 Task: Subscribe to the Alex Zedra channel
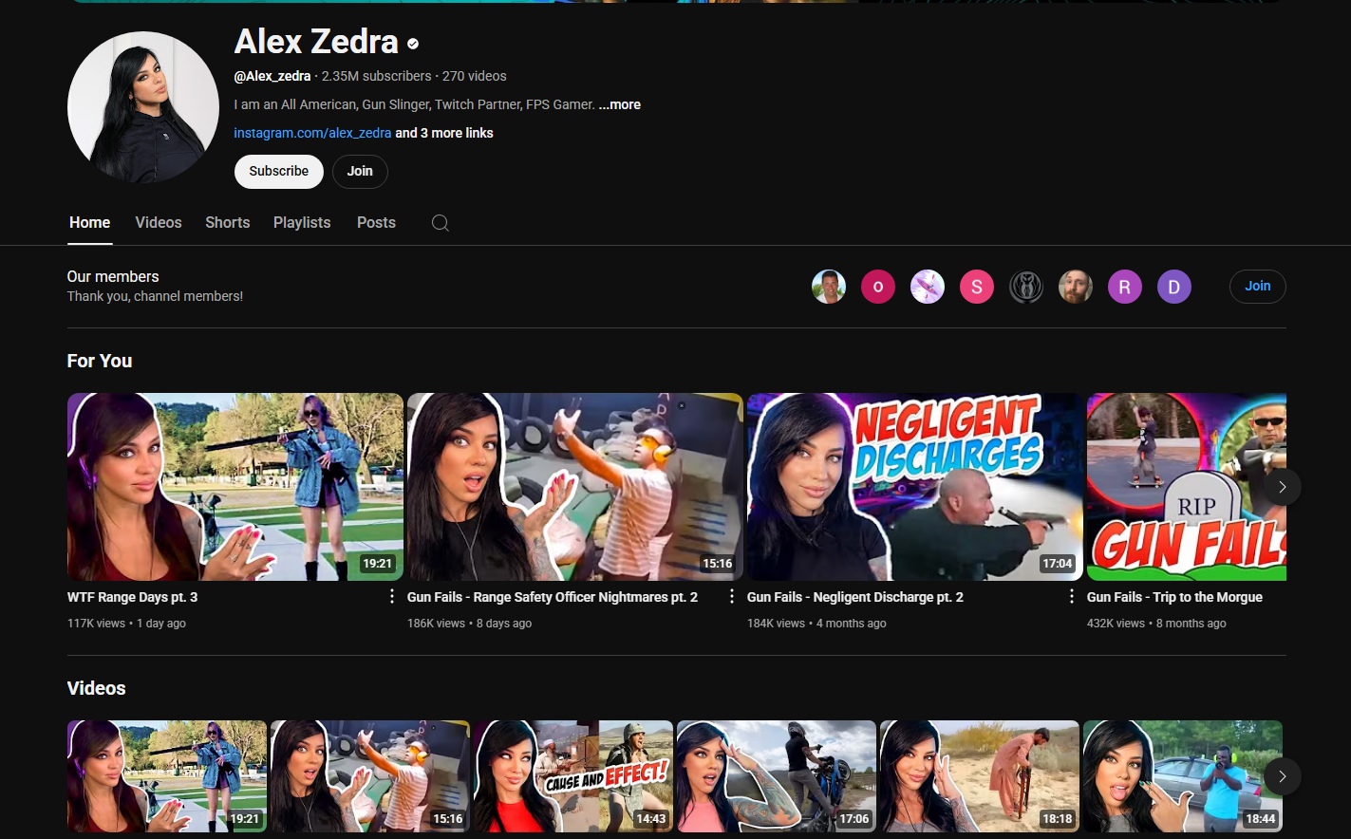(279, 172)
